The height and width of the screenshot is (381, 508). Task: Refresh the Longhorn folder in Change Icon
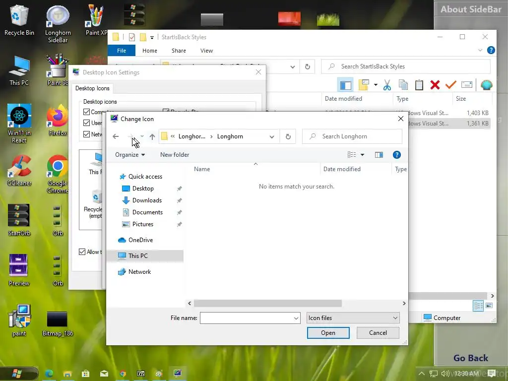(288, 136)
